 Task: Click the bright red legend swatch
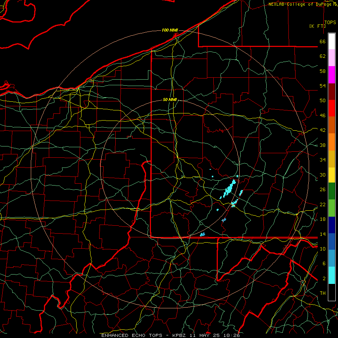click(x=332, y=108)
